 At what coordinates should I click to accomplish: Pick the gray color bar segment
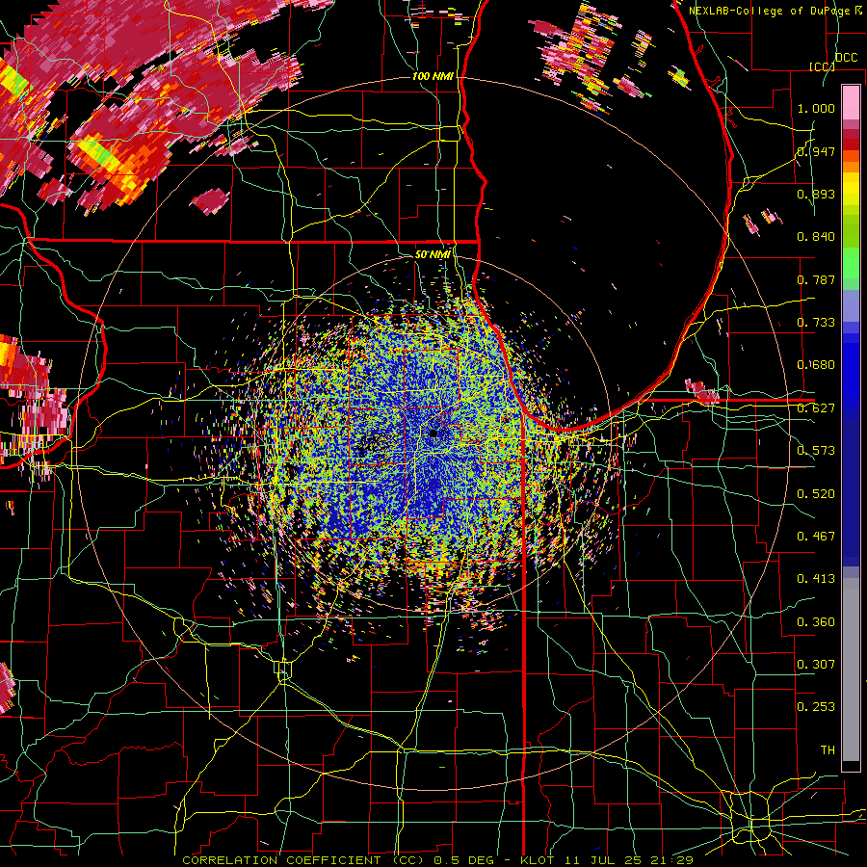coord(851,670)
